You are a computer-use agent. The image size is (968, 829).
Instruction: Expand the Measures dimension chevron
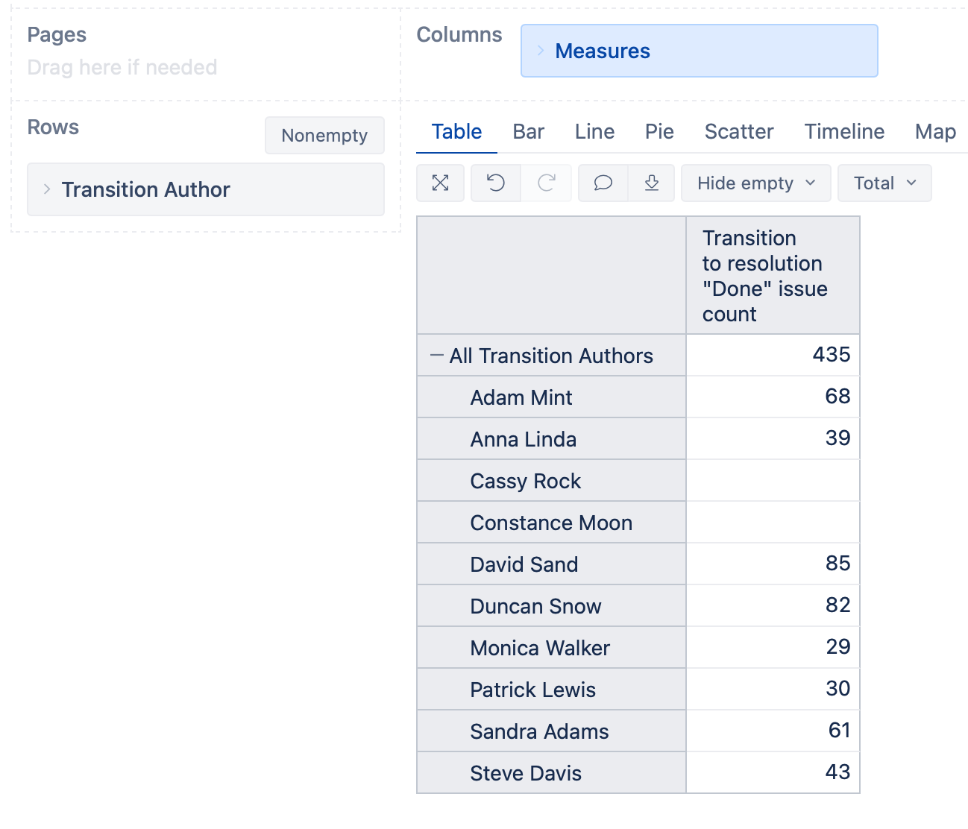(541, 51)
